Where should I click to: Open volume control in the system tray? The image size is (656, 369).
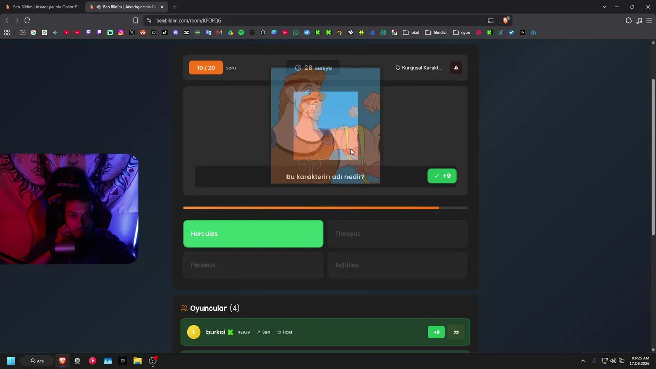(x=613, y=361)
